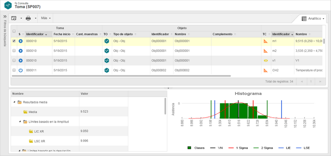Click the power status icon for record 000011

(20, 70)
